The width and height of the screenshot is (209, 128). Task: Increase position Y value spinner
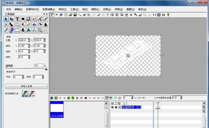tap(44, 39)
